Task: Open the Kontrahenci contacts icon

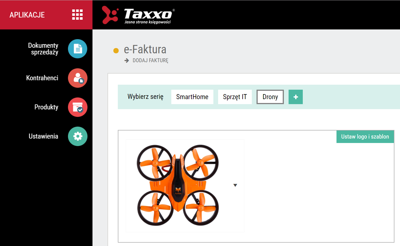Action: coord(78,78)
